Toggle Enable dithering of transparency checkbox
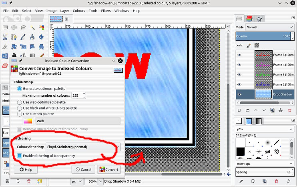 (x=46, y=155)
